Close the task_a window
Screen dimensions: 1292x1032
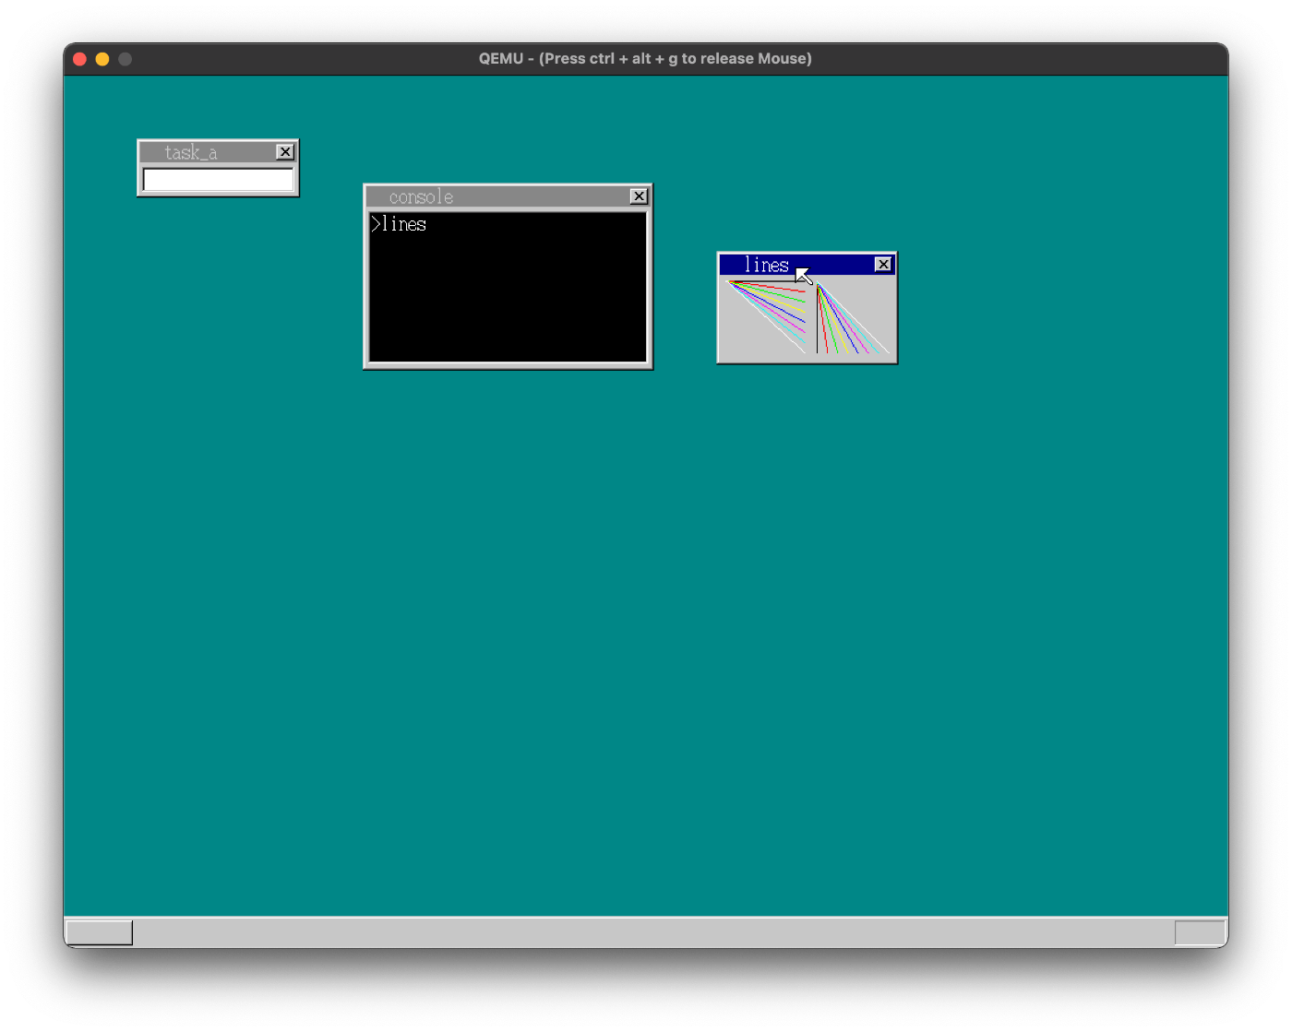pos(285,152)
